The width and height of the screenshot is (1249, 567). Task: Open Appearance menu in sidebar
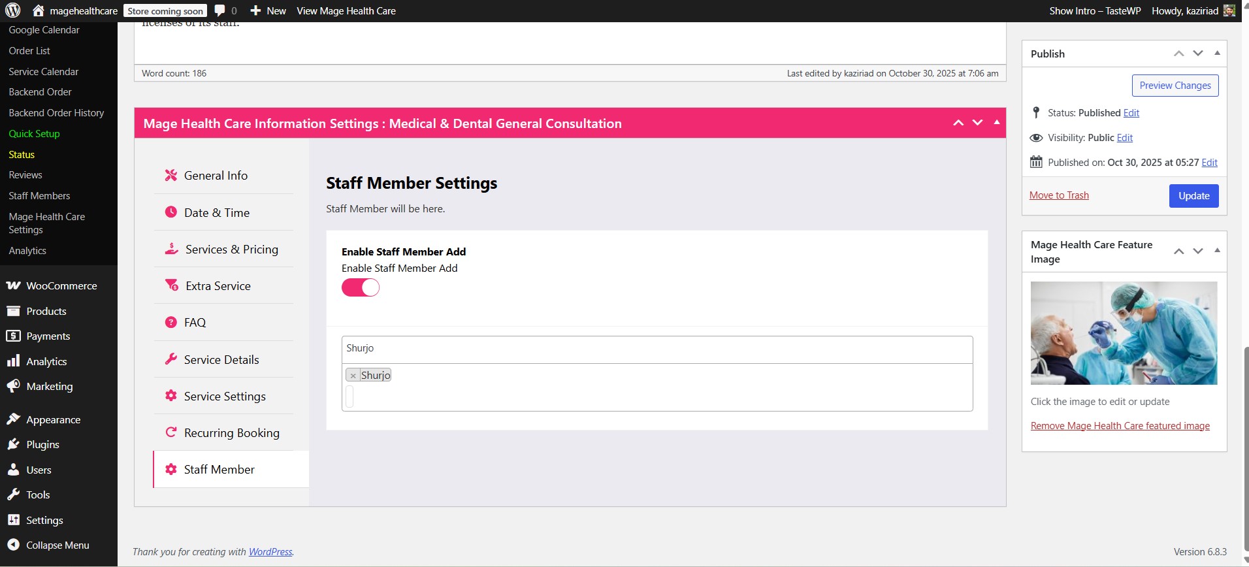coord(53,419)
